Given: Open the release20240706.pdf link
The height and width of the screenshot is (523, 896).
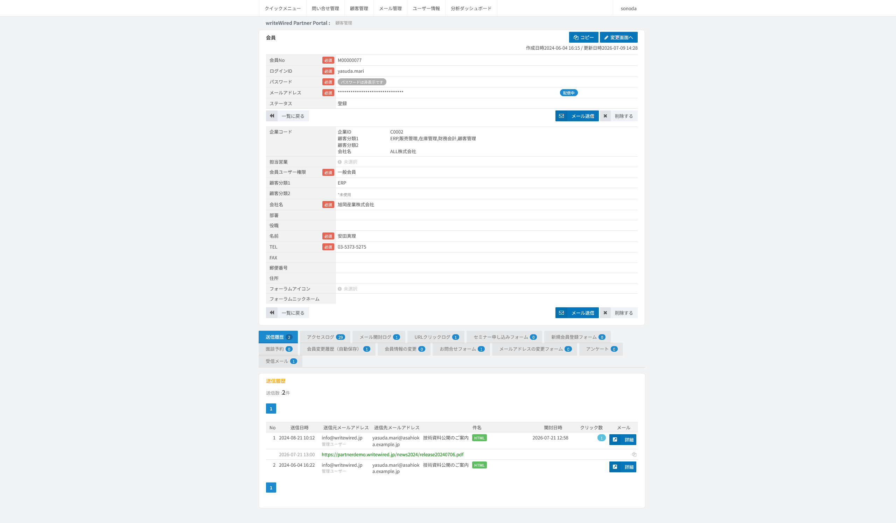Looking at the screenshot, I should (392, 454).
